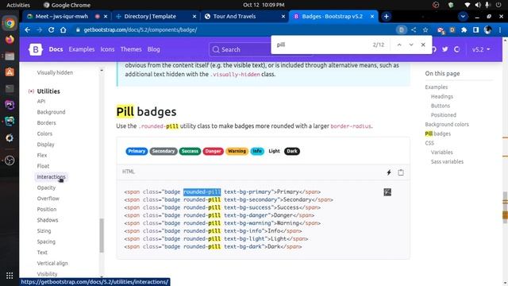Click the Primary pill badge

[x=137, y=152]
